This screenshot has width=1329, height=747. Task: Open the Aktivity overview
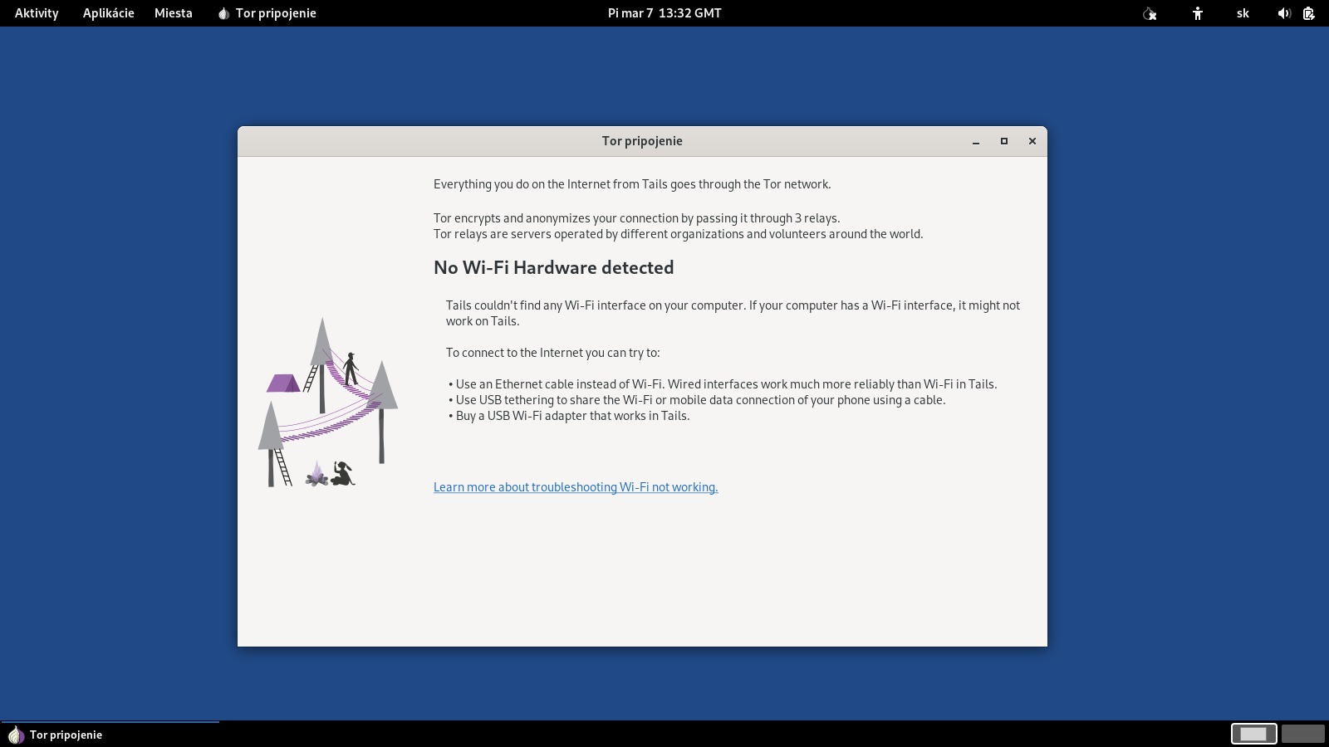37,13
